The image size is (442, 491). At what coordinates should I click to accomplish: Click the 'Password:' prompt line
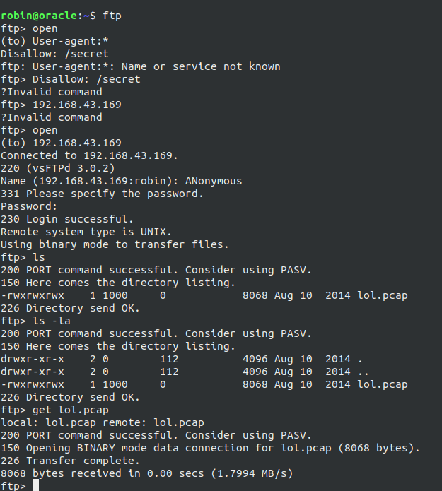[x=29, y=206]
